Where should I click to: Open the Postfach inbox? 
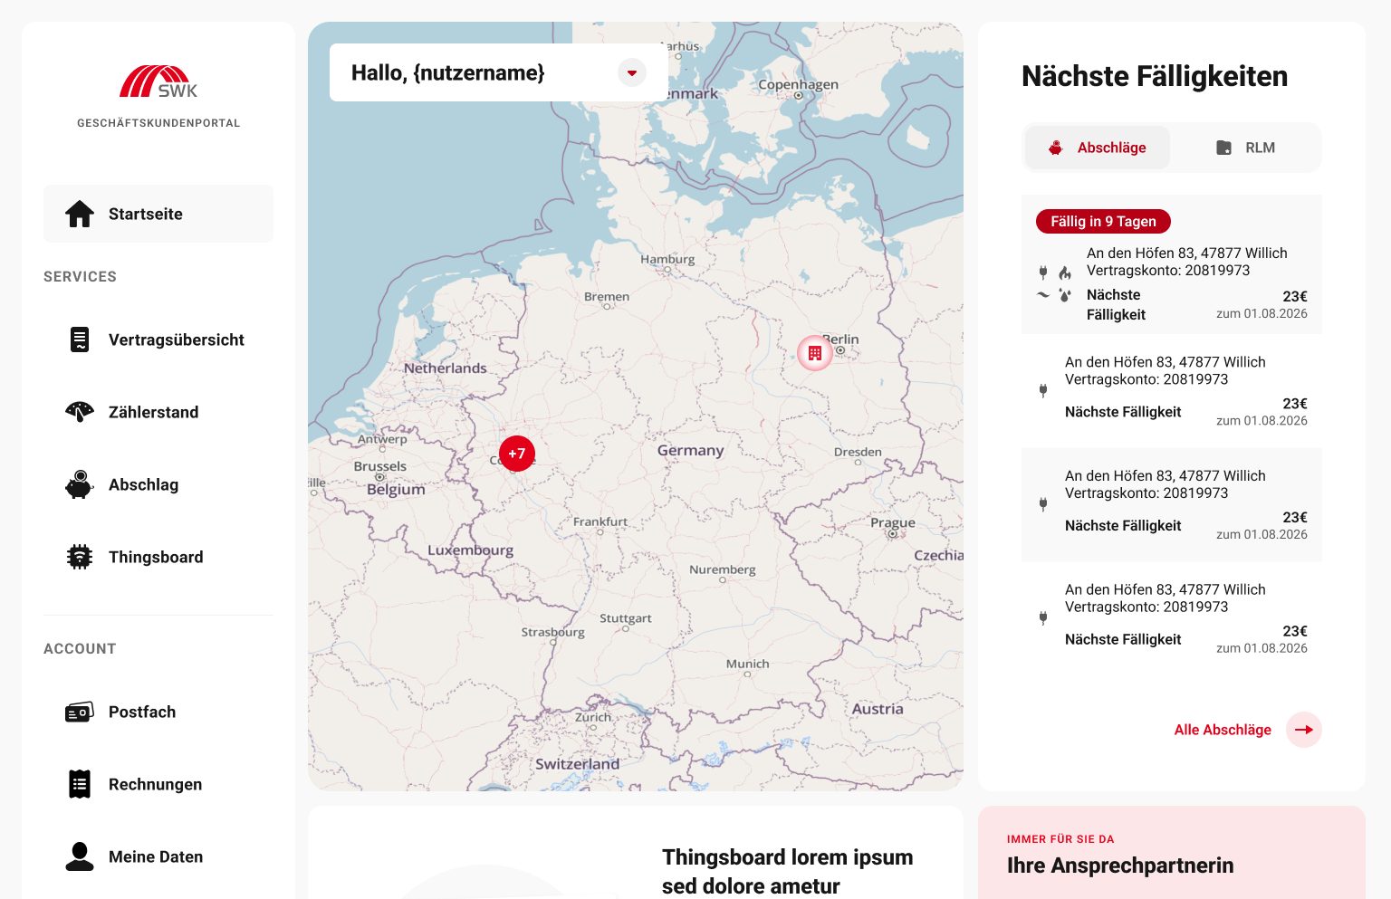[158, 712]
